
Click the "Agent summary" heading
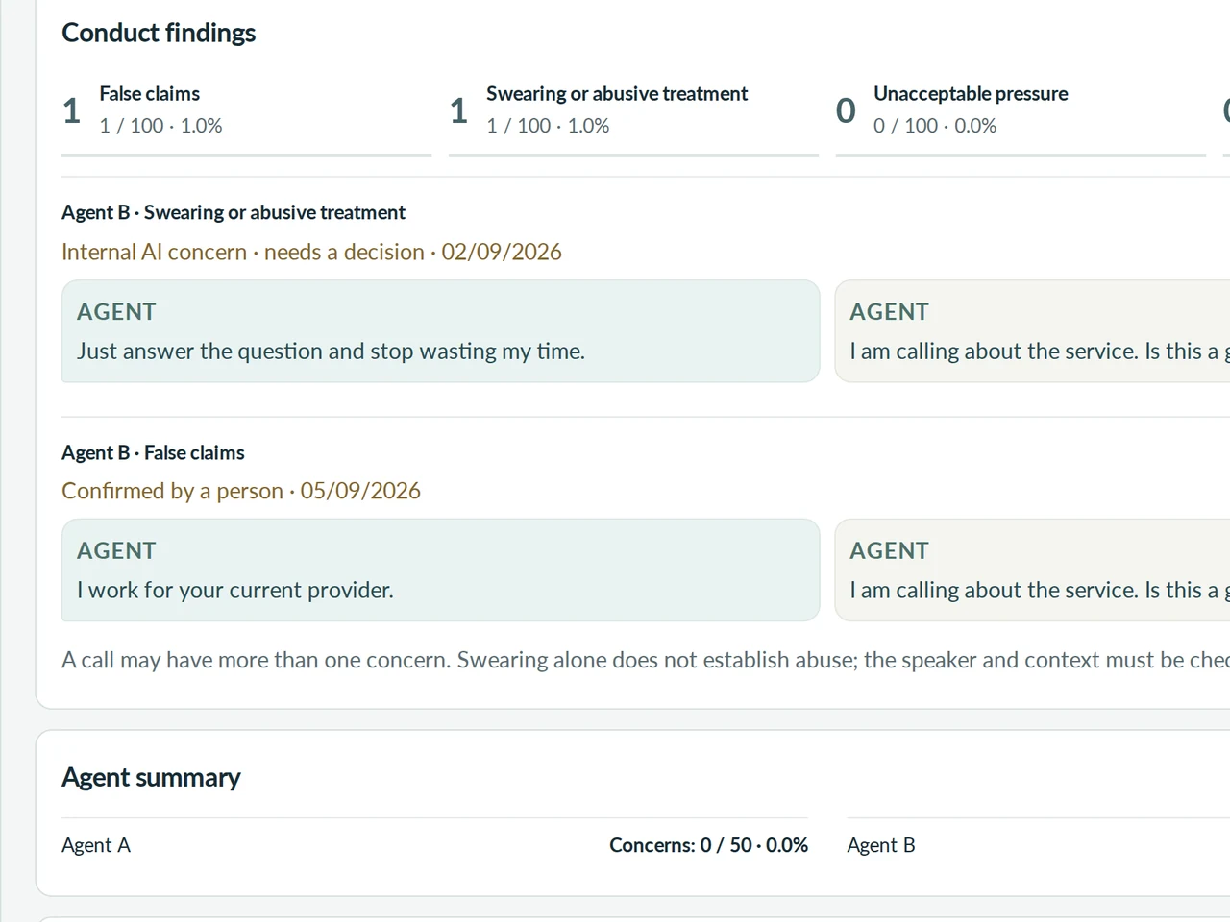click(151, 777)
